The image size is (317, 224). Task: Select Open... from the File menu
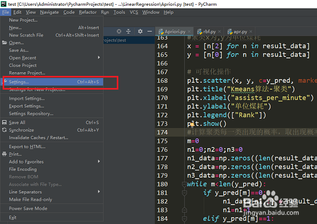click(x=52, y=43)
